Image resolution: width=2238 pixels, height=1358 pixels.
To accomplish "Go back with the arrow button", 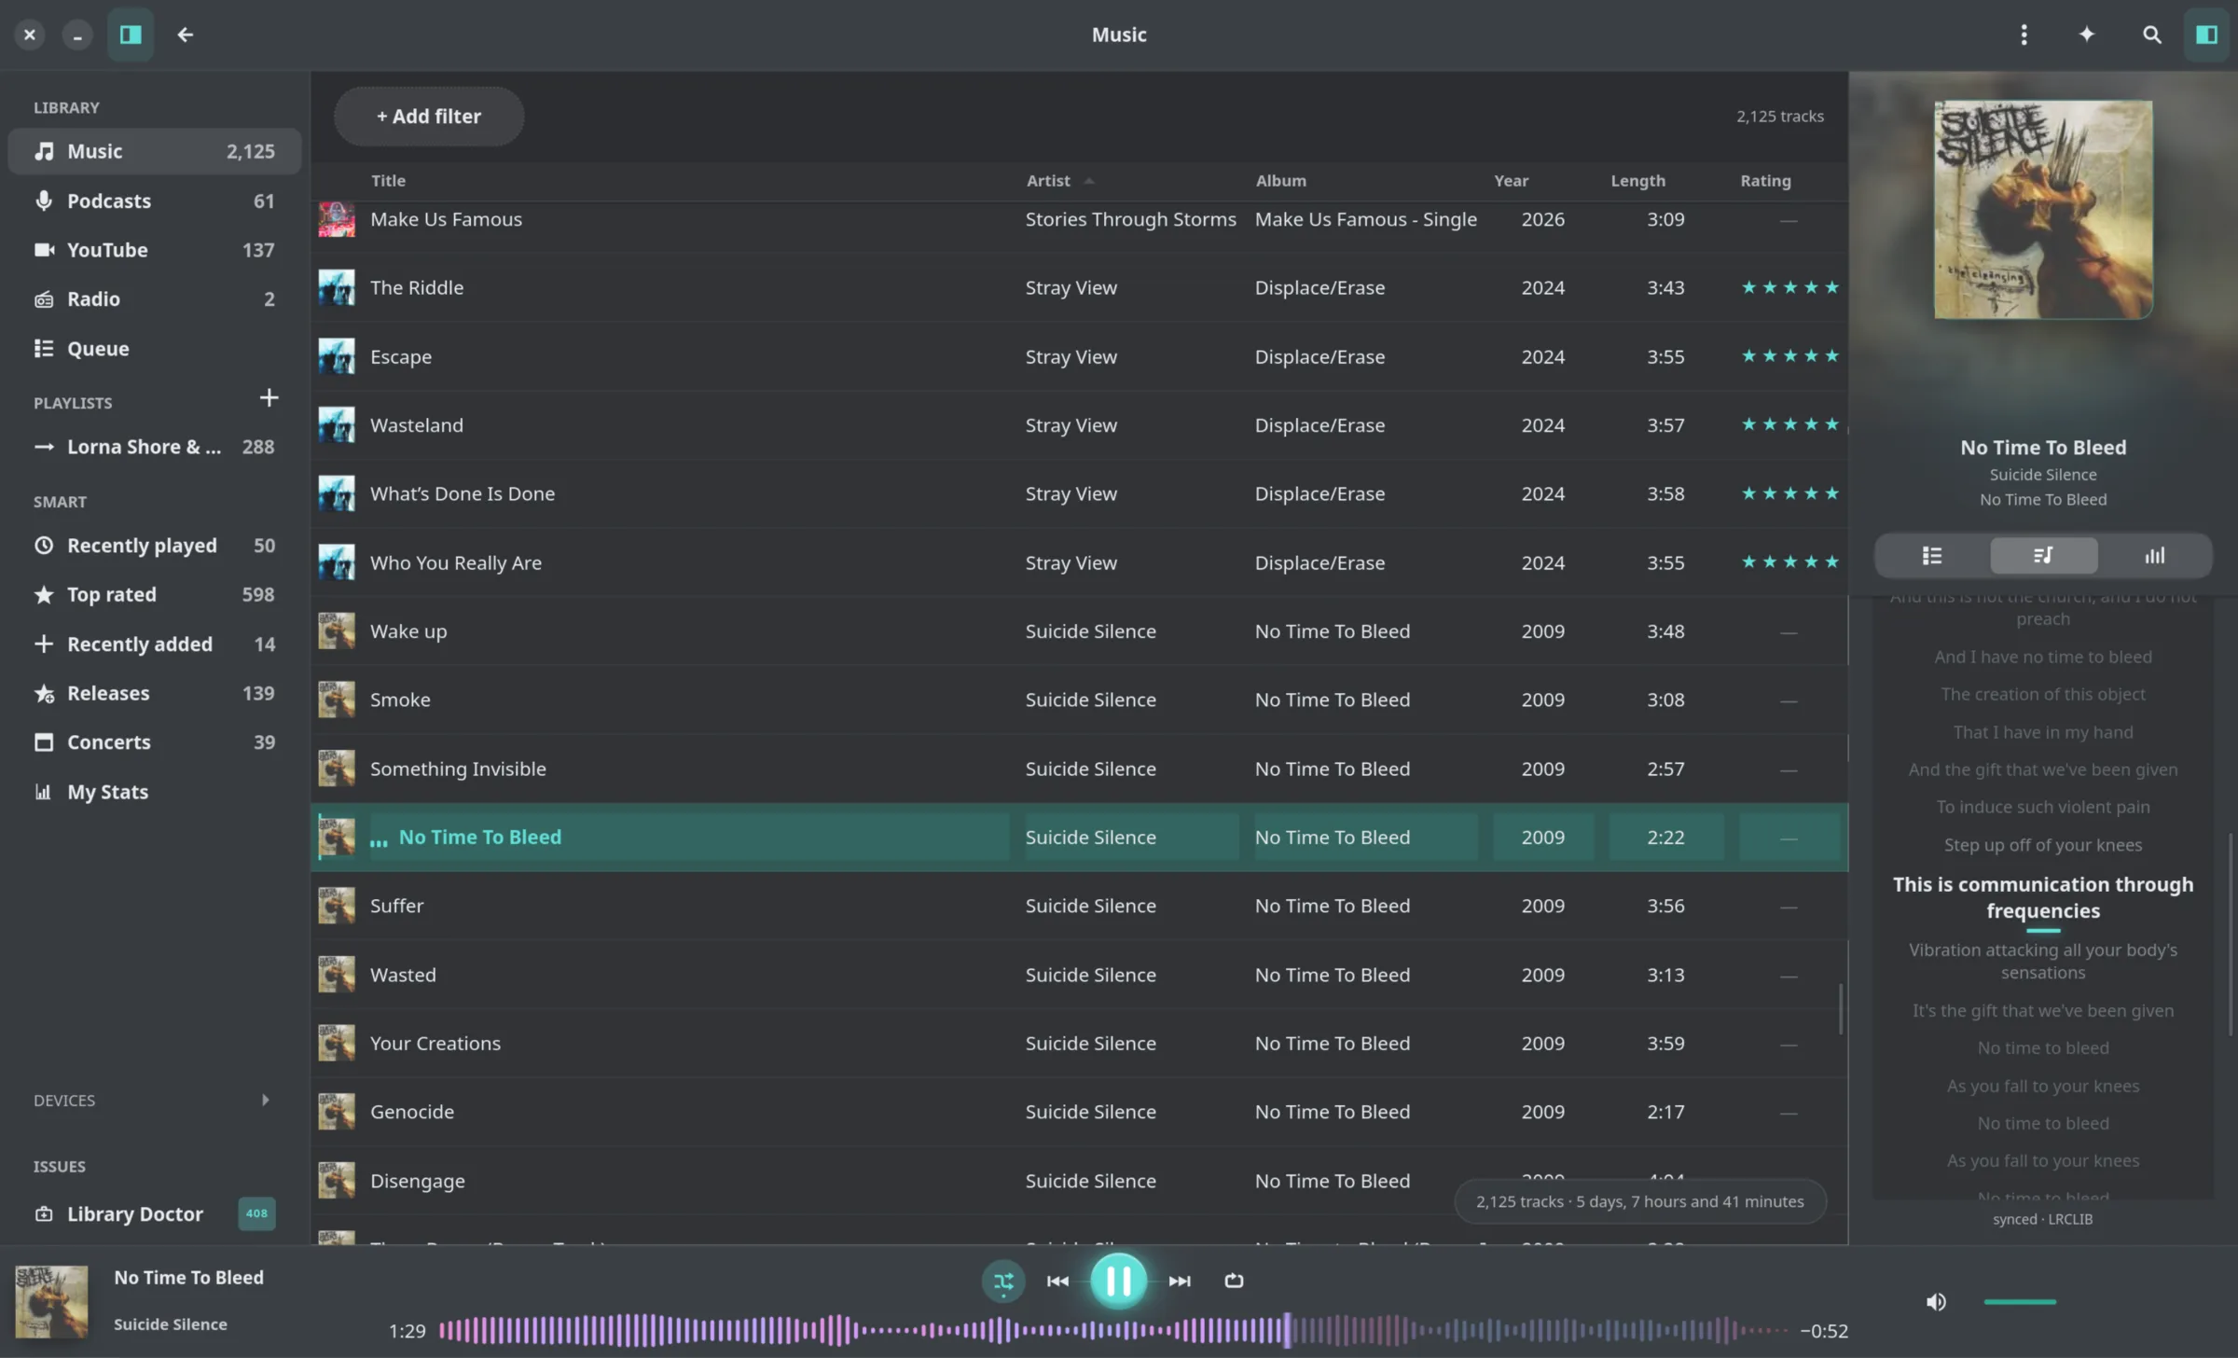I will (185, 35).
